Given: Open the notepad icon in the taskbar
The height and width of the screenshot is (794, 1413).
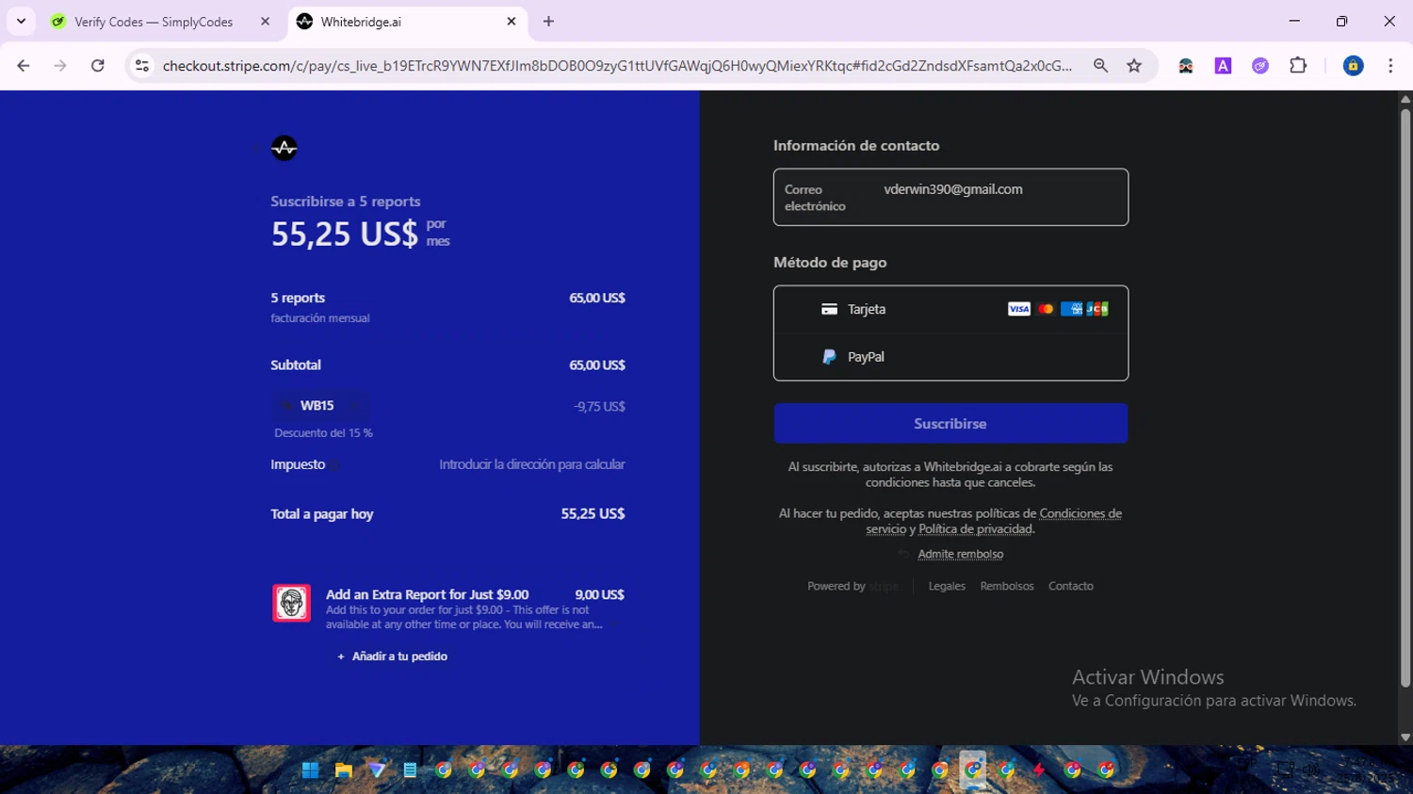Looking at the screenshot, I should pos(410,770).
